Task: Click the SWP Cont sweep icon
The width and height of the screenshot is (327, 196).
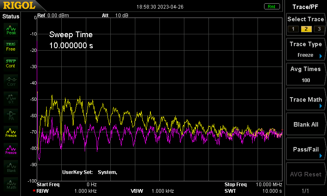Action: tap(11, 64)
